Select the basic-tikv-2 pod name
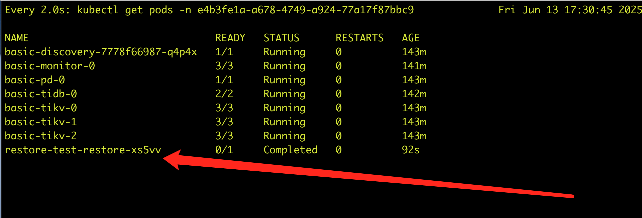Viewport: 642px width, 218px height. tap(41, 136)
